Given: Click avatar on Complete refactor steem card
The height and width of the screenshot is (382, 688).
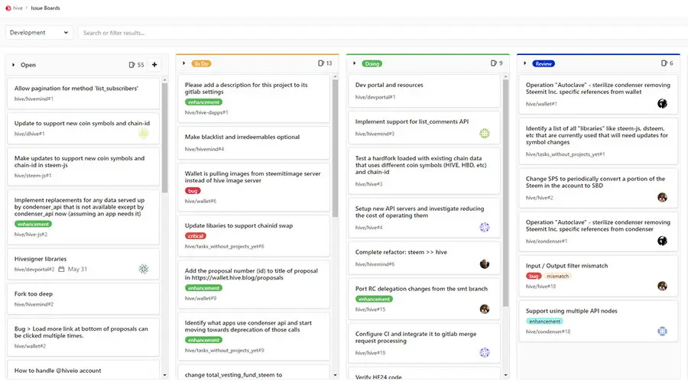Looking at the screenshot, I should point(484,264).
